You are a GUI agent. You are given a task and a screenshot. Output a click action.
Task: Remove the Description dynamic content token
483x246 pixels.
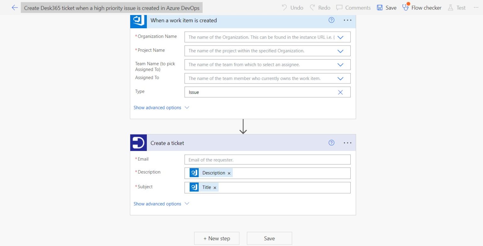(x=229, y=173)
